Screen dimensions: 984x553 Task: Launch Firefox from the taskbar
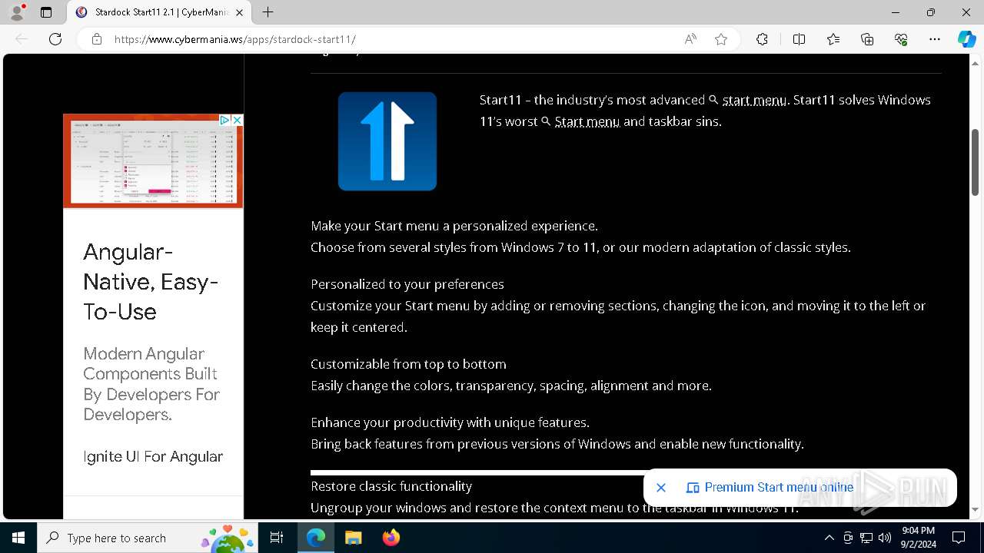click(391, 538)
